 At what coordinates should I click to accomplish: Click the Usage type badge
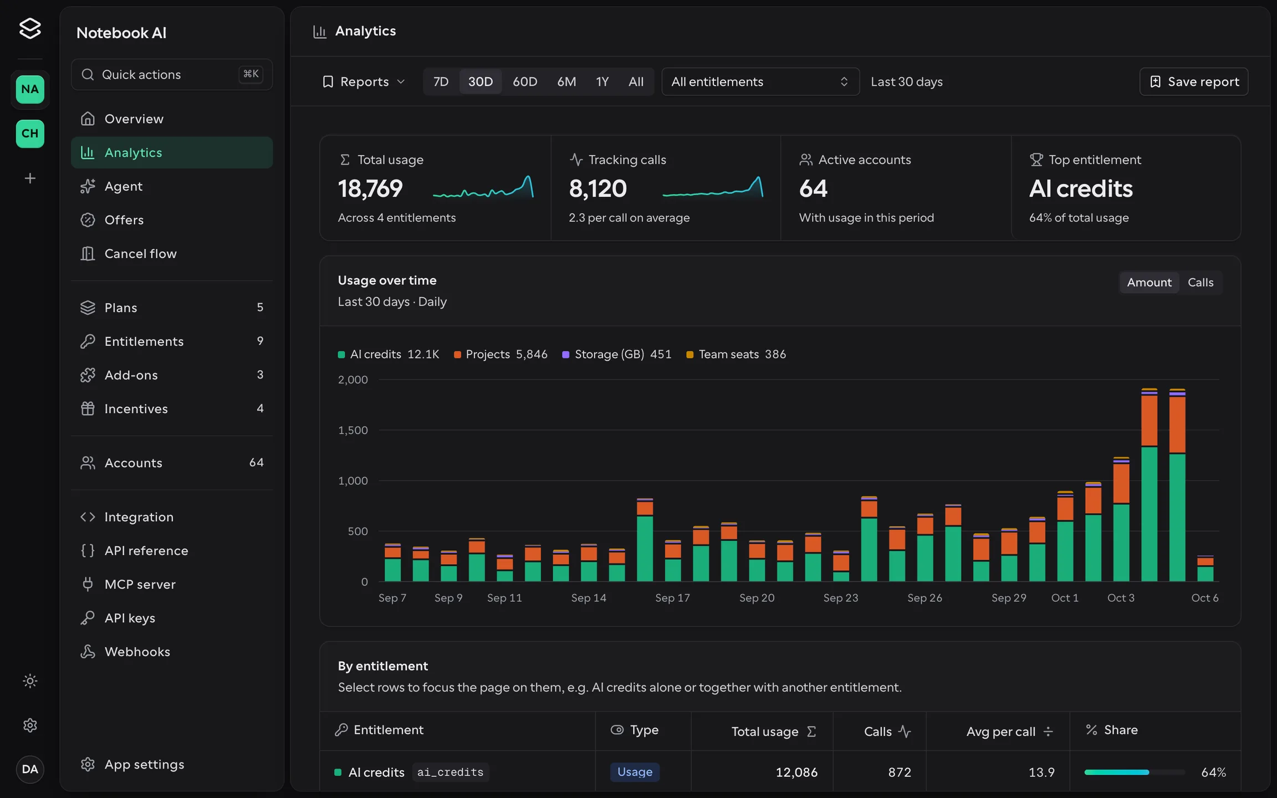tap(635, 772)
